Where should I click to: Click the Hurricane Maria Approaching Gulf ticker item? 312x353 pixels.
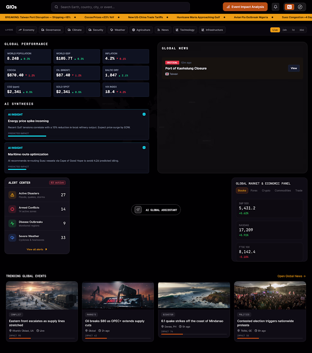(x=198, y=17)
